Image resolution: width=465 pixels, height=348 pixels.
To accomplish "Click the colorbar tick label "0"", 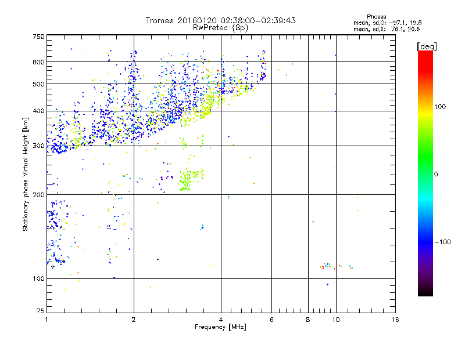I will (436, 175).
